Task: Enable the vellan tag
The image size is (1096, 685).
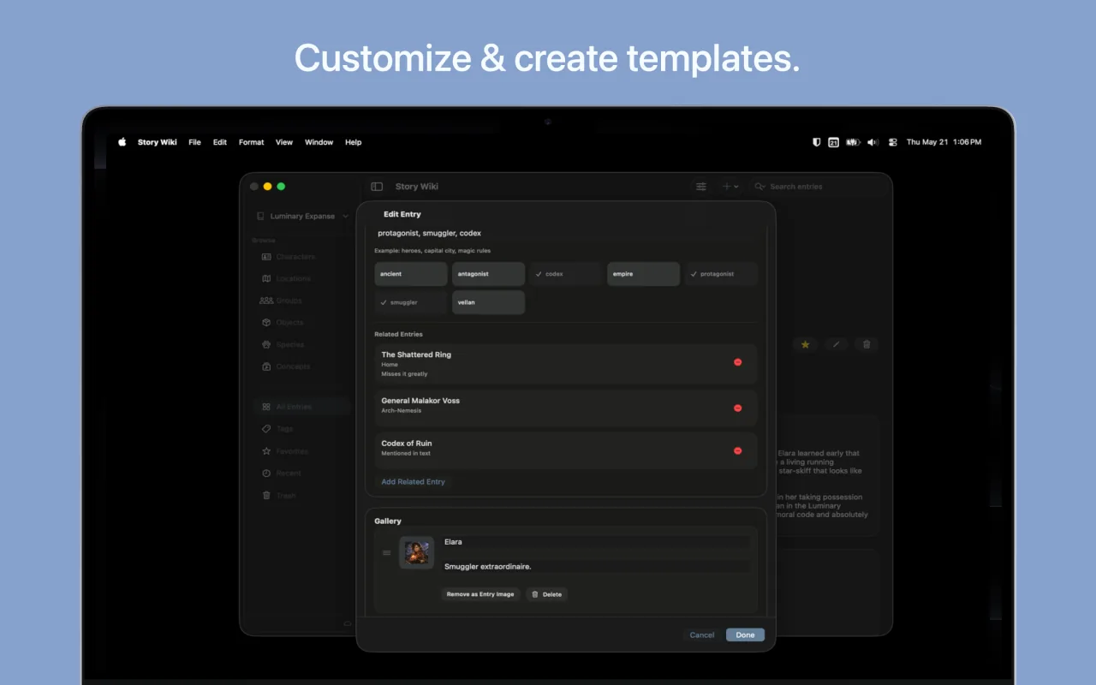Action: coord(489,302)
